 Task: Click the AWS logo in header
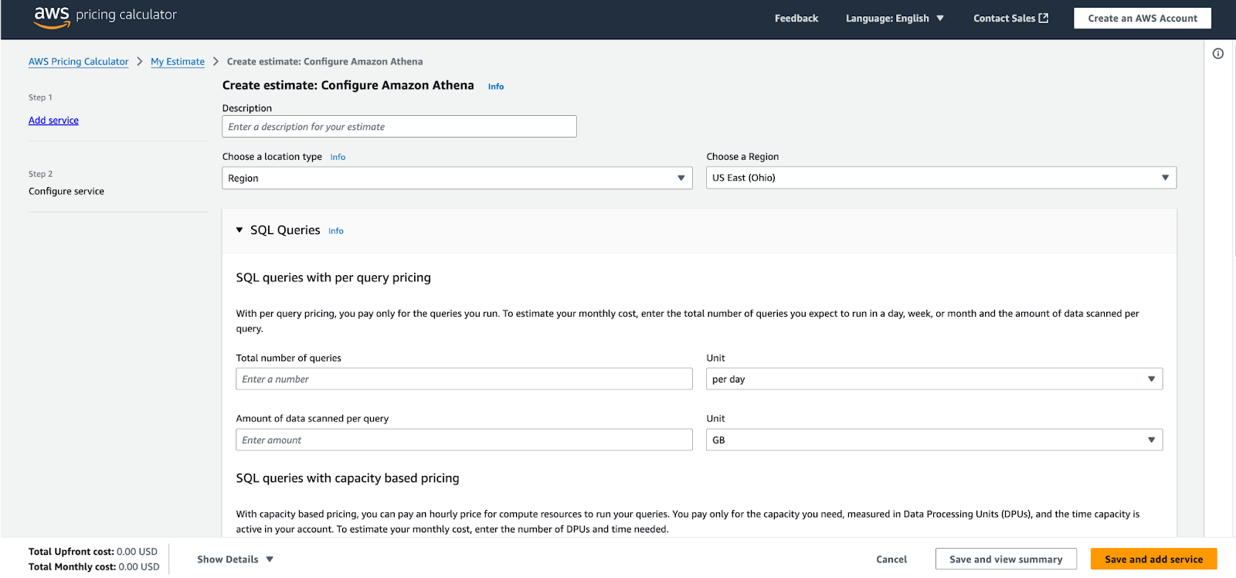coord(52,17)
